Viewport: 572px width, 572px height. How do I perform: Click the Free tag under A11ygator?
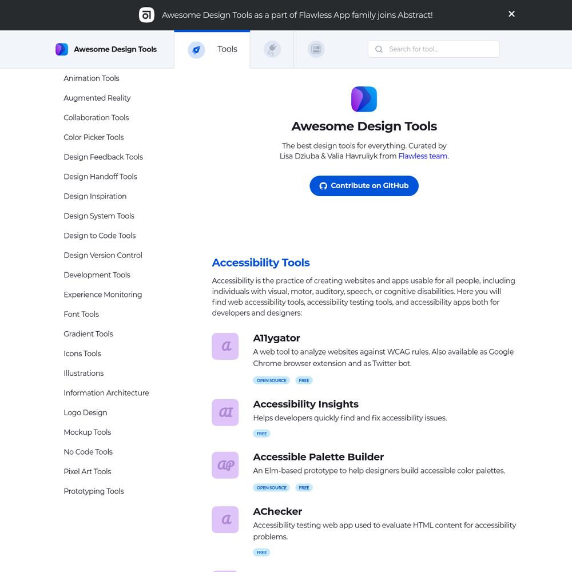pos(304,380)
